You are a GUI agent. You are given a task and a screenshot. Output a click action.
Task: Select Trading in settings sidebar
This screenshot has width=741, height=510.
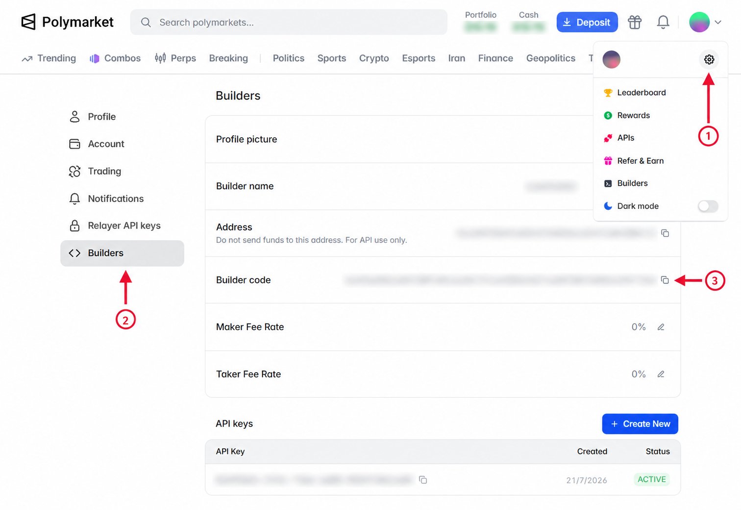[122, 171]
